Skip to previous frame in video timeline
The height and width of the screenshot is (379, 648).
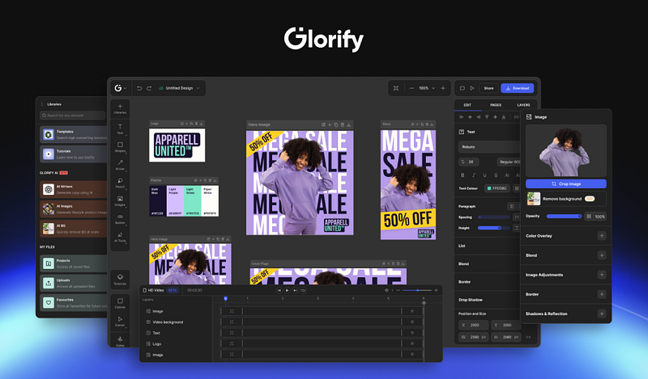(279, 290)
